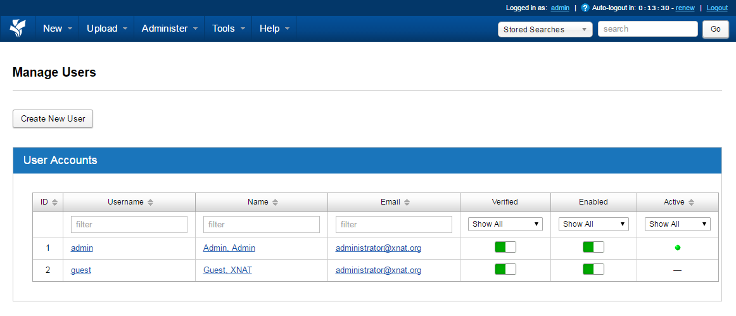Viewport: 736px width, 316px height.
Task: Open the Verified filter Show All dropdown
Action: click(505, 224)
